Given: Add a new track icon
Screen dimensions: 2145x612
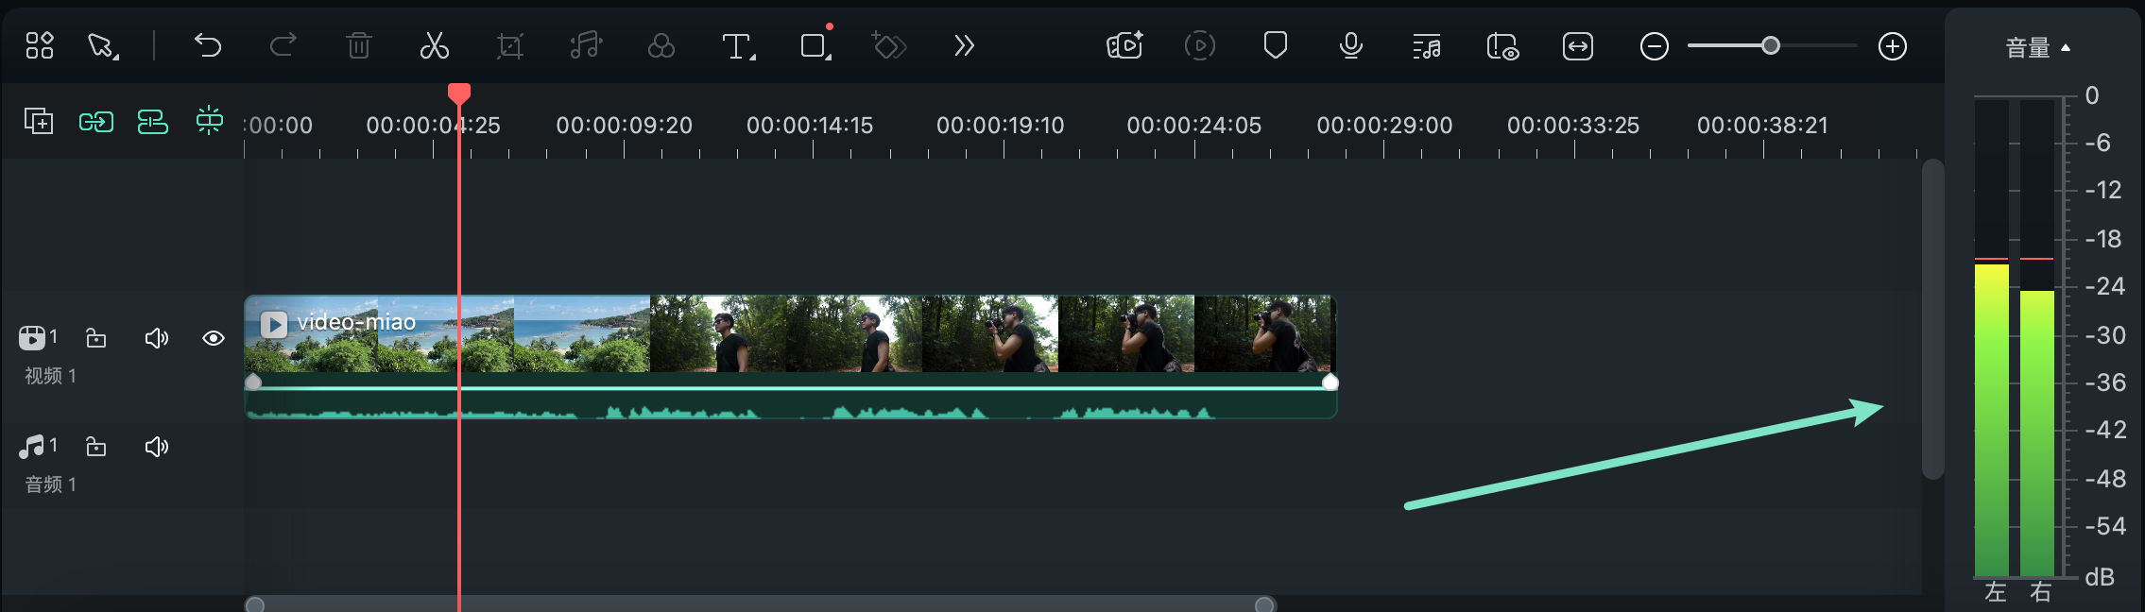Looking at the screenshot, I should [39, 121].
